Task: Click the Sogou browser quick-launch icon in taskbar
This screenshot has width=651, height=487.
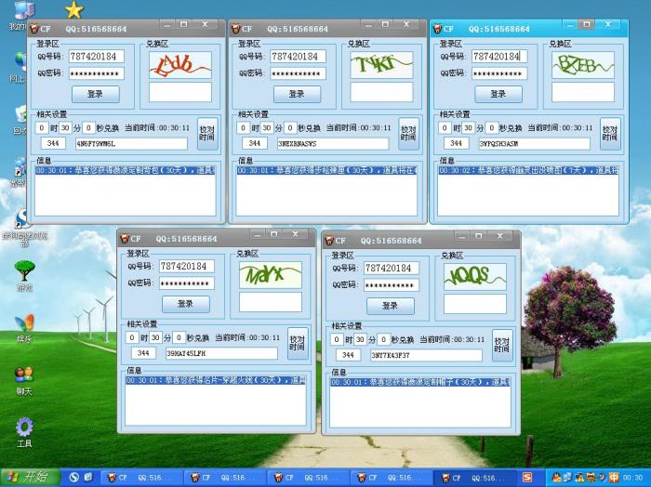Action: point(73,478)
